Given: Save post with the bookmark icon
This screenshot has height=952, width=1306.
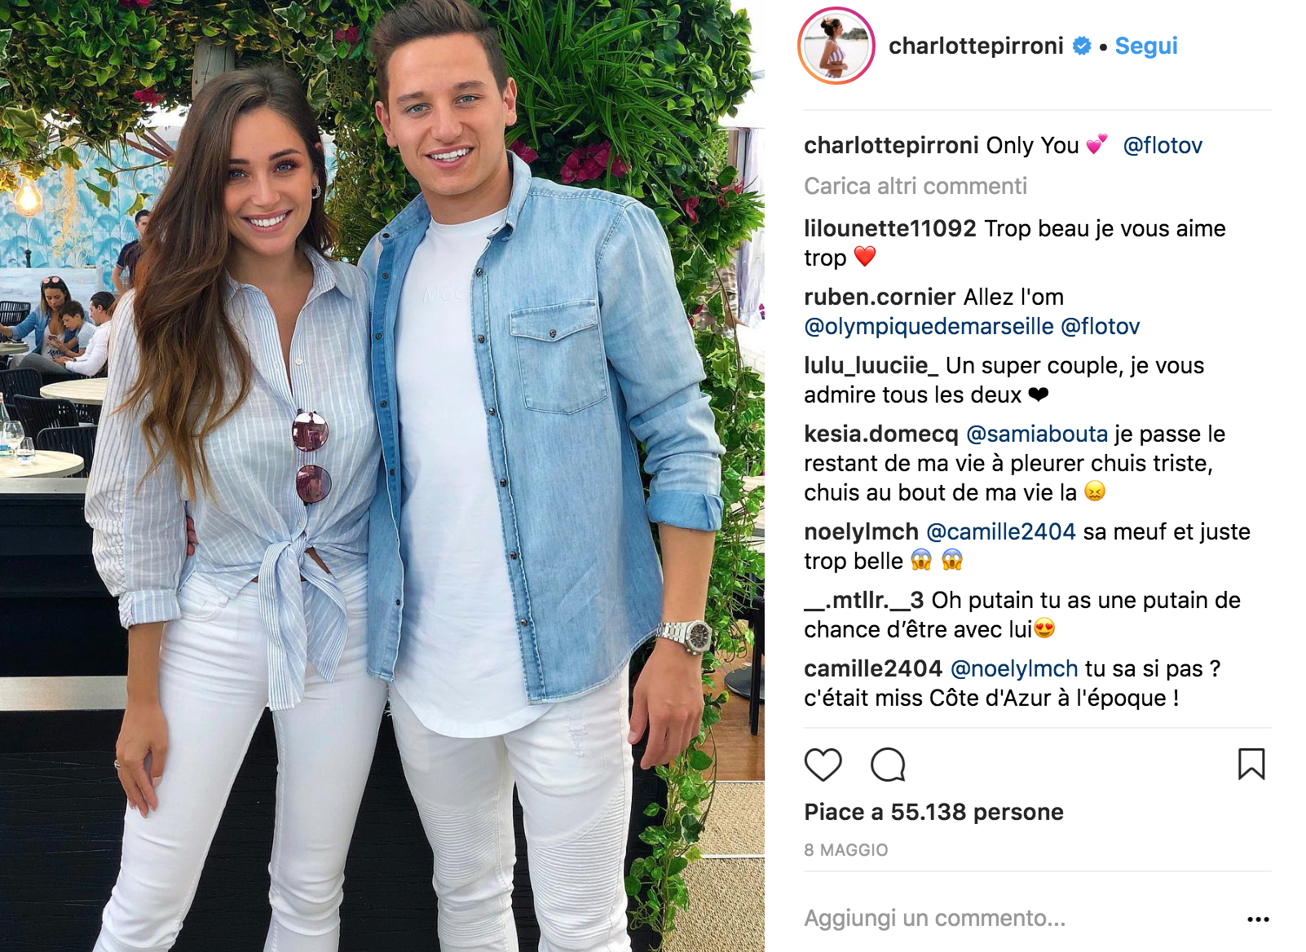Looking at the screenshot, I should [1251, 765].
